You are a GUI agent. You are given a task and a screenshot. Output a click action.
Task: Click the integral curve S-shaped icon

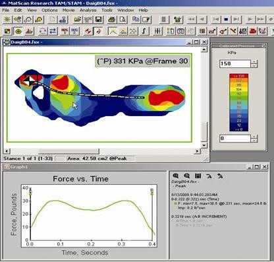coord(144,31)
